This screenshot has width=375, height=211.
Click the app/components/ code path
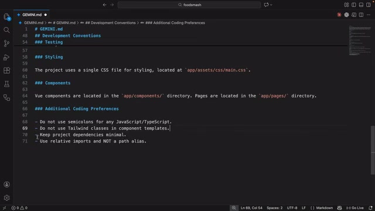pos(142,96)
